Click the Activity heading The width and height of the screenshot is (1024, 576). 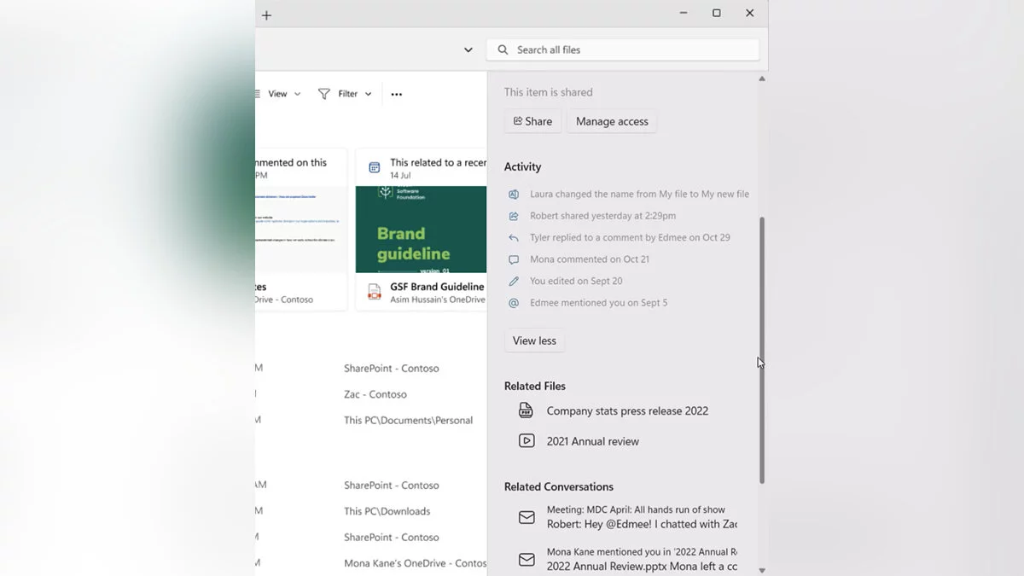522,166
